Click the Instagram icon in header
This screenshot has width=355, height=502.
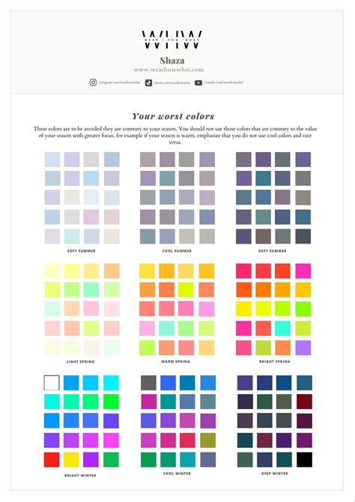point(93,82)
